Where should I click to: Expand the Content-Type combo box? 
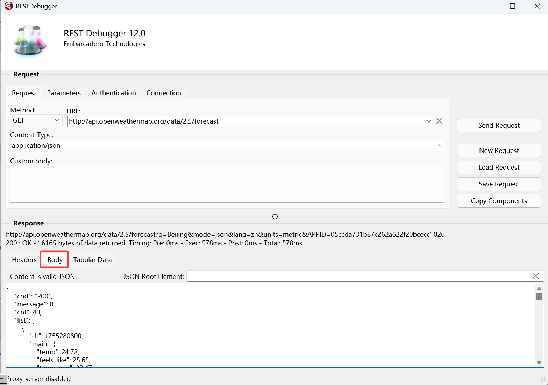tap(440, 146)
